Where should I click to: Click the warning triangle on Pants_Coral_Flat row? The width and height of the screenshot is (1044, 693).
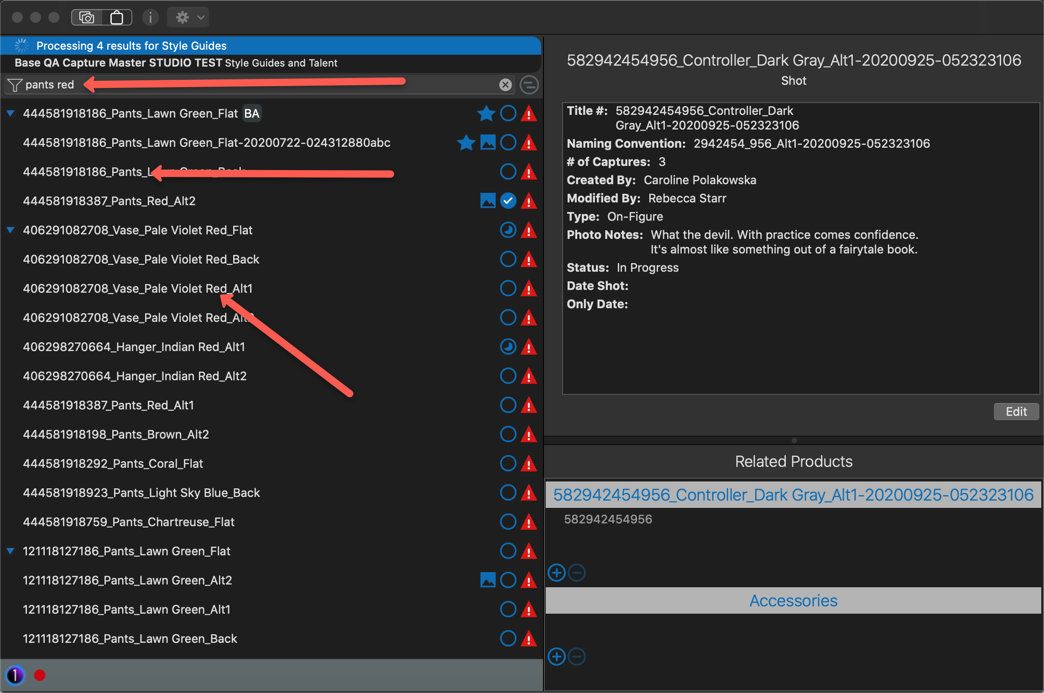point(529,464)
